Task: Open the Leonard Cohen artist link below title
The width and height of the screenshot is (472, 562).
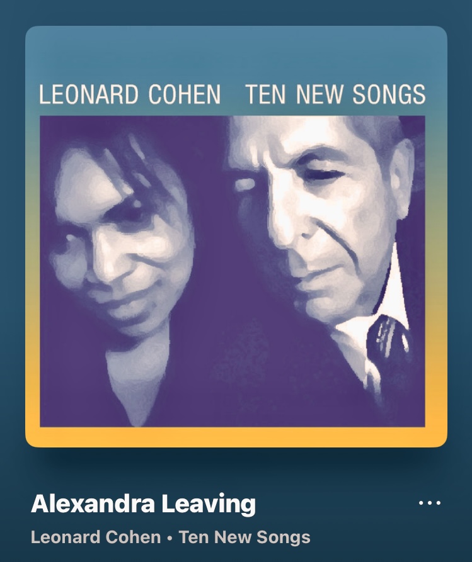Action: pos(96,537)
